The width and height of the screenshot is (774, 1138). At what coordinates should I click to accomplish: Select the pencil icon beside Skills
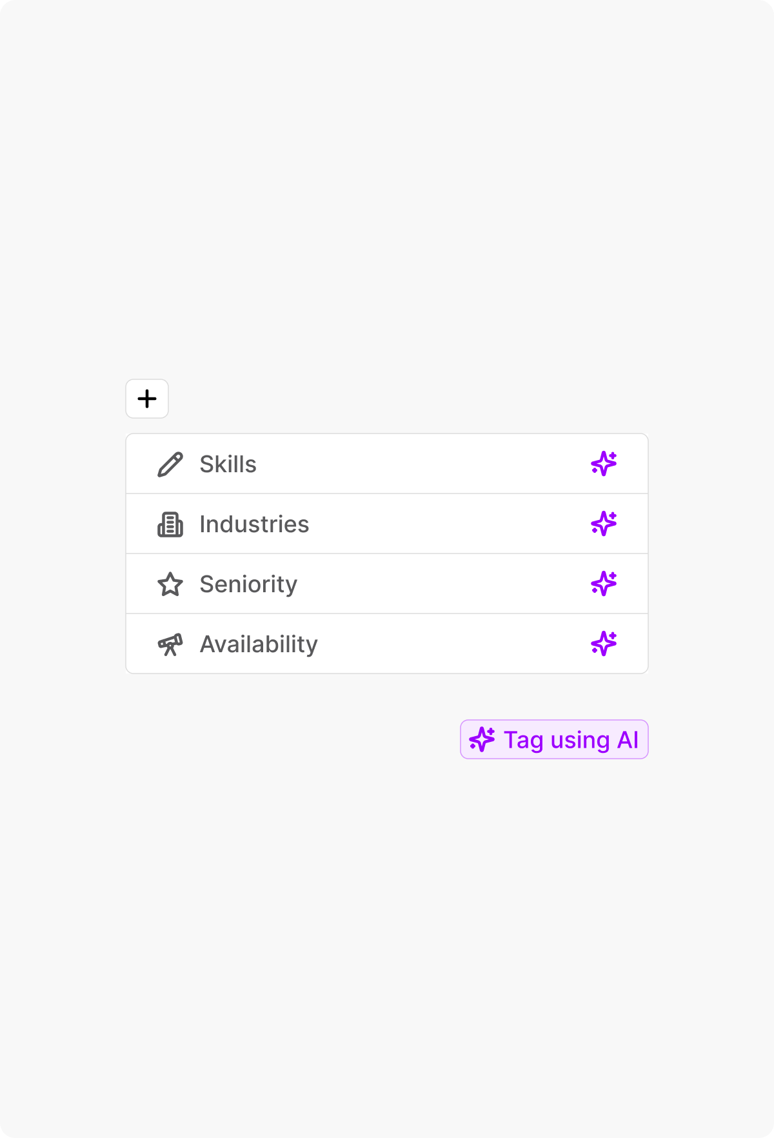coord(170,463)
